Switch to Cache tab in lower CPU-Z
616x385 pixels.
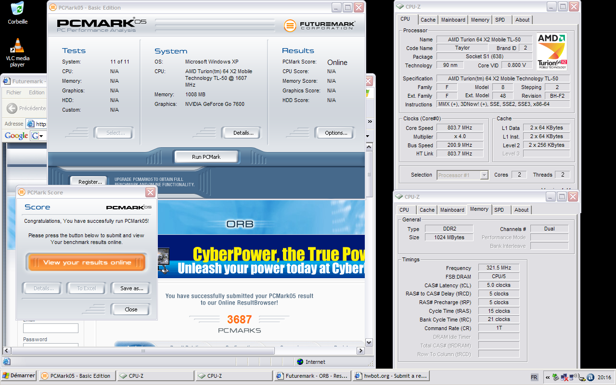coord(427,210)
